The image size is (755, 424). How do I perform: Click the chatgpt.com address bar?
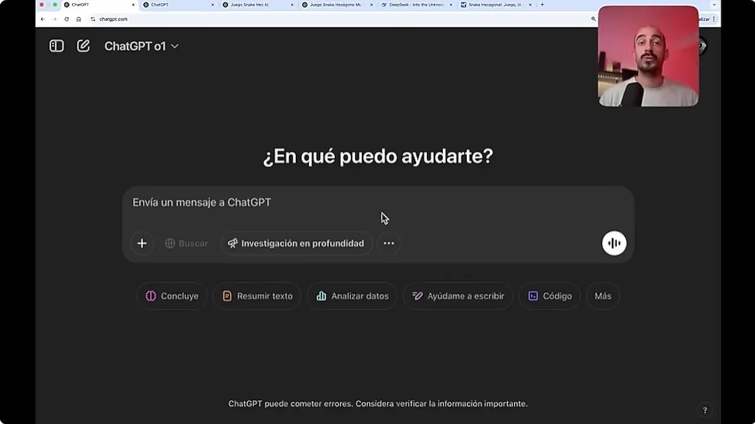click(x=342, y=19)
